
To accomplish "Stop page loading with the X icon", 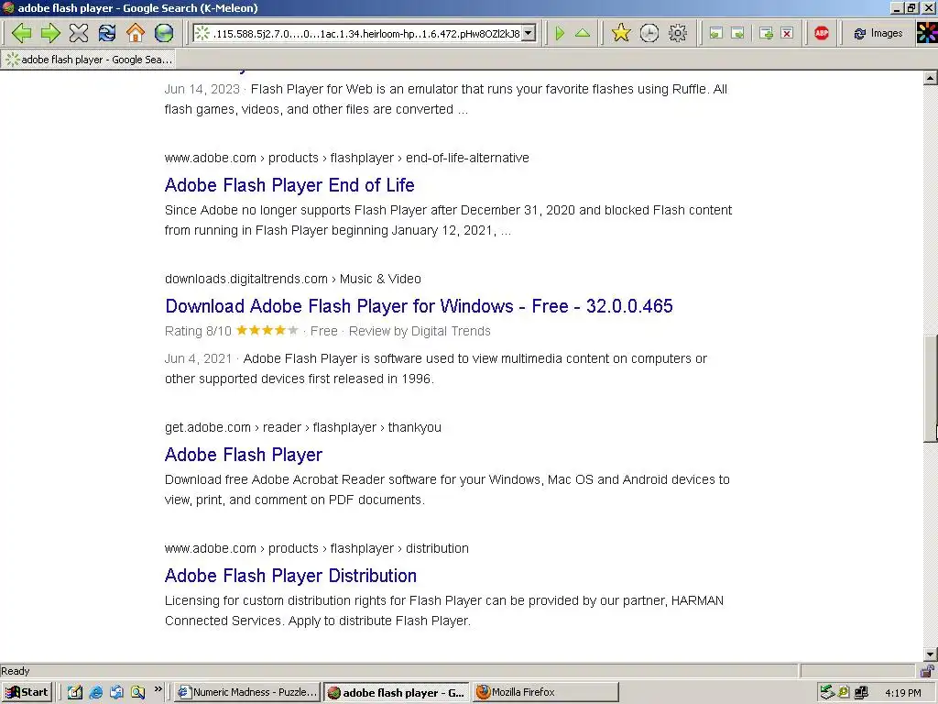I will (x=79, y=33).
